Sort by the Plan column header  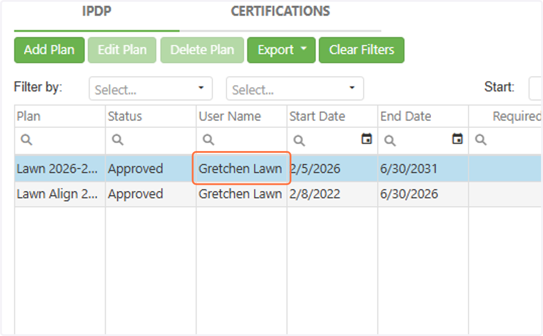point(60,116)
